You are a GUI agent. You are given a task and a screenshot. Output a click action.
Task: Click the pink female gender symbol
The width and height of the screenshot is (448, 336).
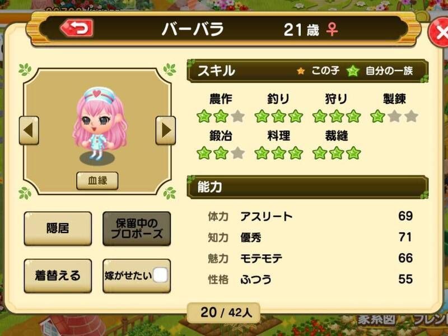coord(332,29)
